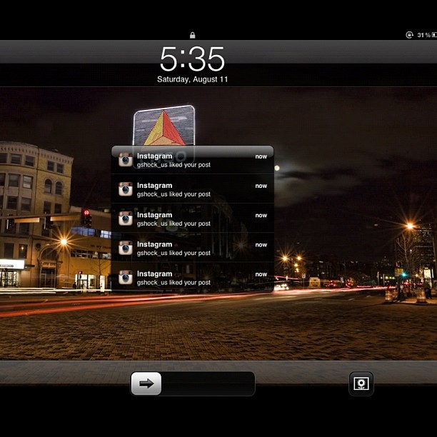Tap Instagram camera icon in the bottom notification

pyautogui.click(x=126, y=278)
